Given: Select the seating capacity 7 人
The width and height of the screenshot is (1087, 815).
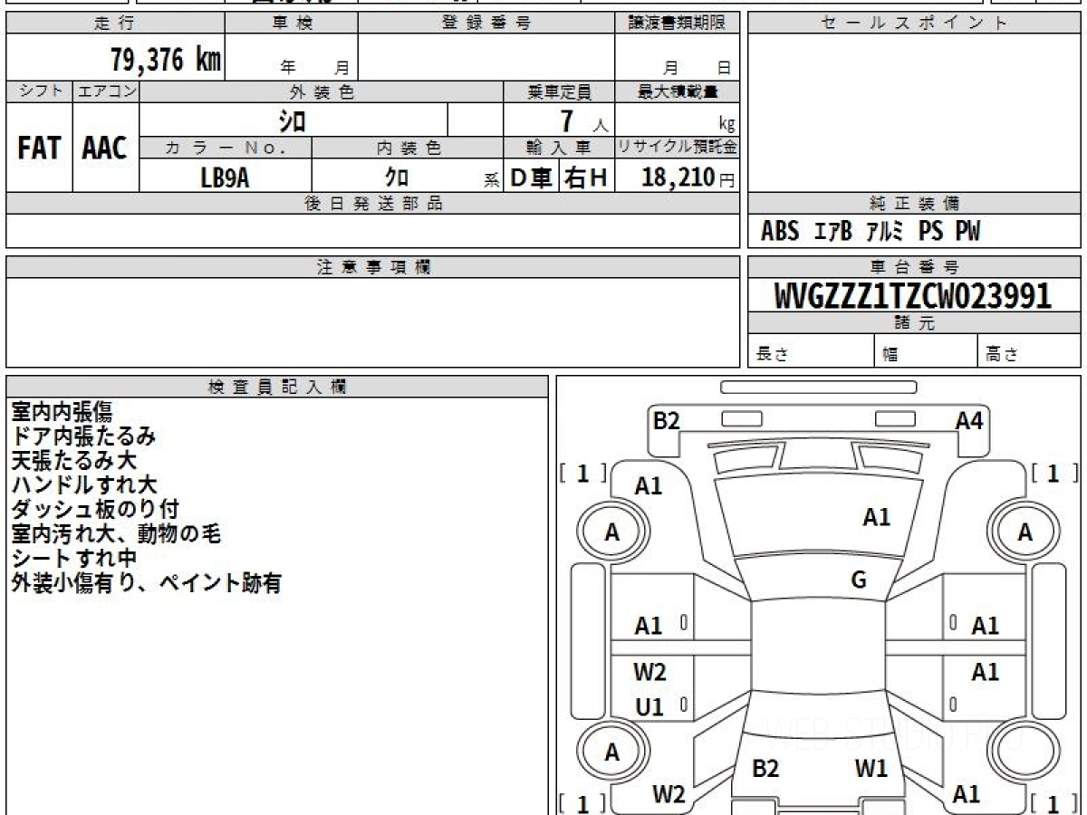Looking at the screenshot, I should pos(583,121).
